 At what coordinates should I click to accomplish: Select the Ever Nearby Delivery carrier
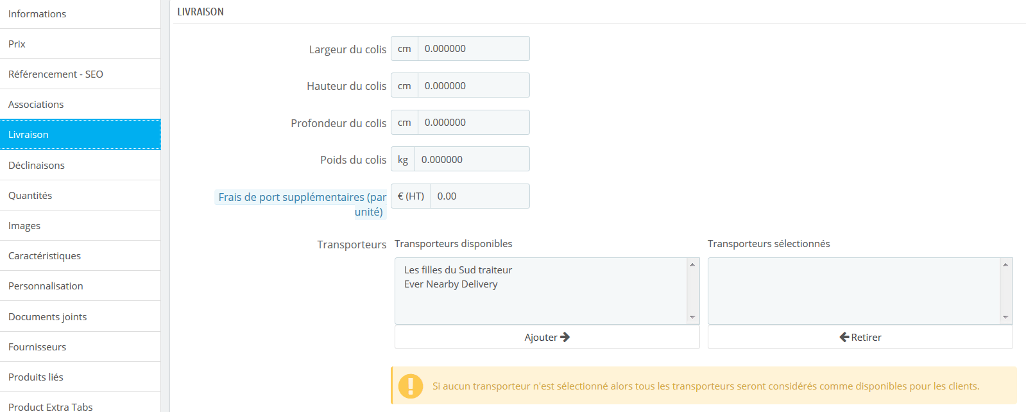click(x=451, y=284)
